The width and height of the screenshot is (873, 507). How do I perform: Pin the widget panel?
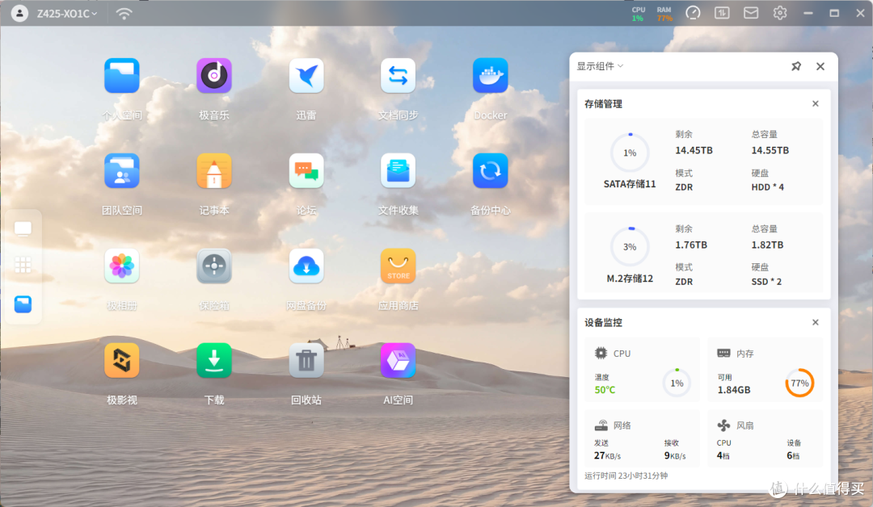[796, 66]
